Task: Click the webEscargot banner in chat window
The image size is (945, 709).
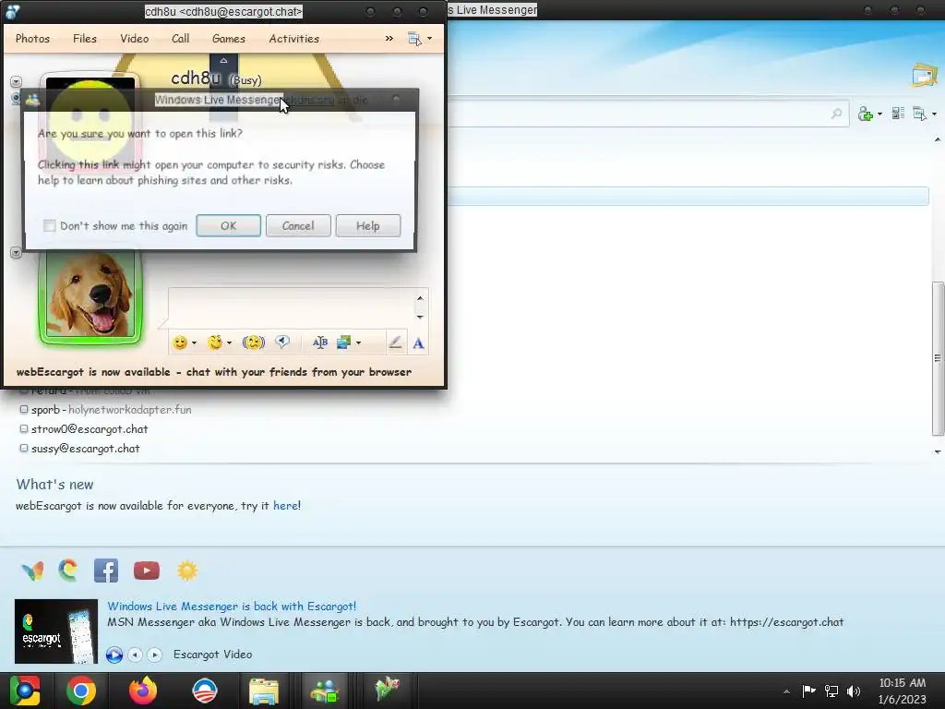Action: pos(214,372)
